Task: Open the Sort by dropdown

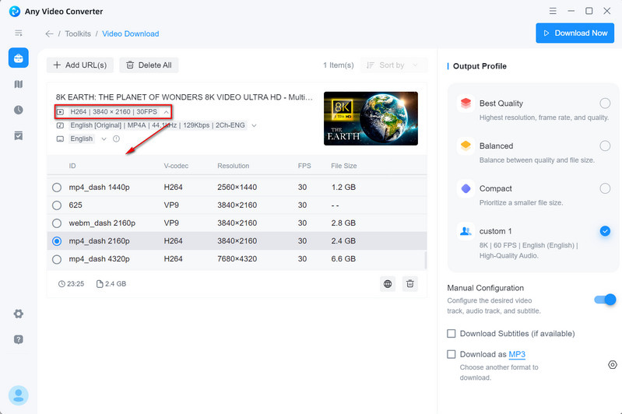Action: pyautogui.click(x=393, y=65)
